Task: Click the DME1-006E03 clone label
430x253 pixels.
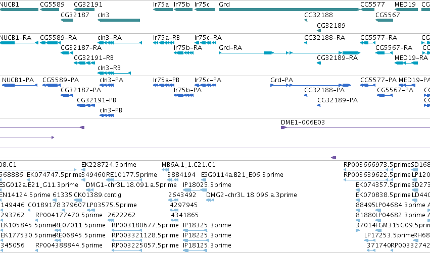Action: point(303,122)
